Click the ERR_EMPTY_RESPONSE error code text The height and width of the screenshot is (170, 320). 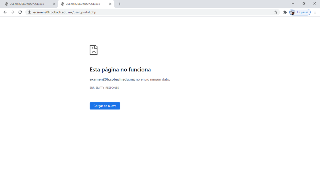pyautogui.click(x=104, y=88)
